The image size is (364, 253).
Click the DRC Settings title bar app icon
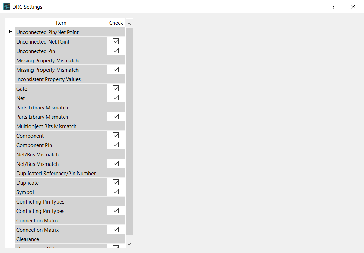(x=7, y=7)
